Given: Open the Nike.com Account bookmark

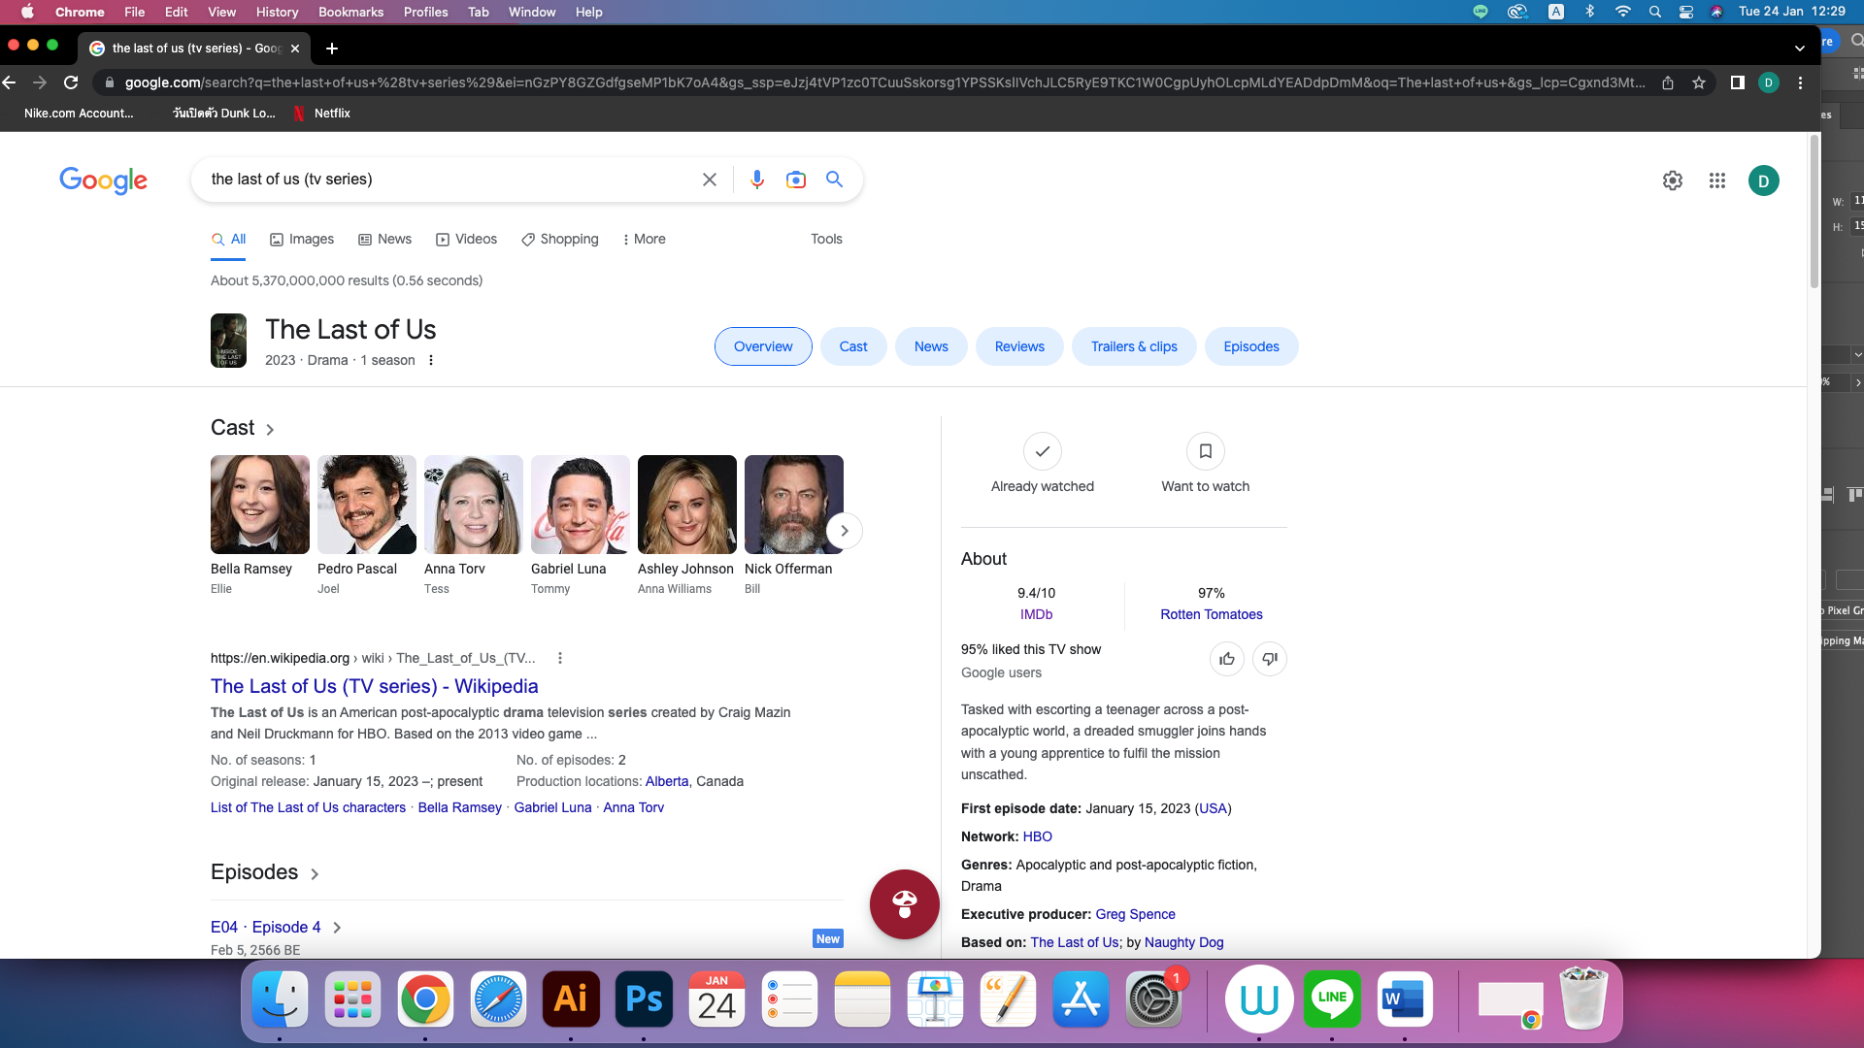Looking at the screenshot, I should click(79, 114).
